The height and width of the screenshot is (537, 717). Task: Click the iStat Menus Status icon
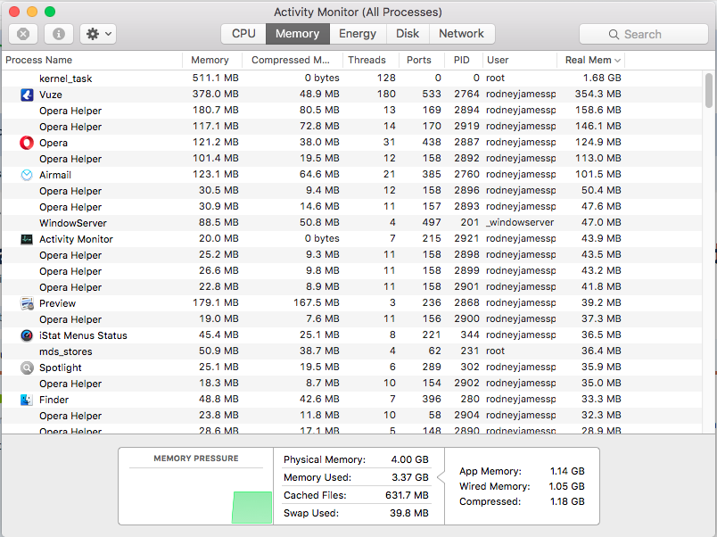pos(27,335)
